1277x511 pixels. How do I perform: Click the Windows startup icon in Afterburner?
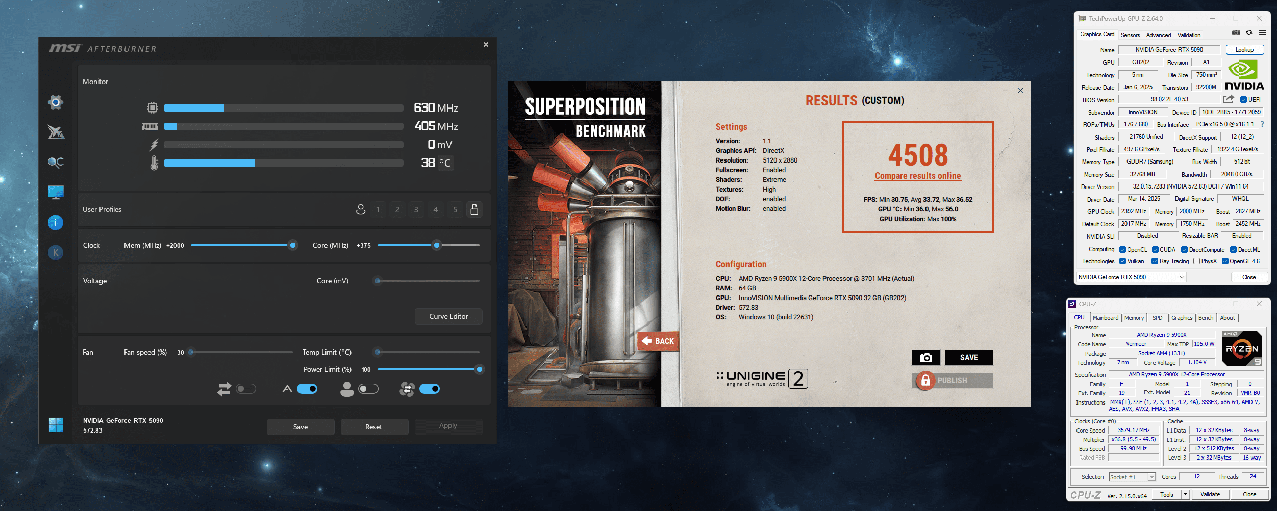click(56, 425)
